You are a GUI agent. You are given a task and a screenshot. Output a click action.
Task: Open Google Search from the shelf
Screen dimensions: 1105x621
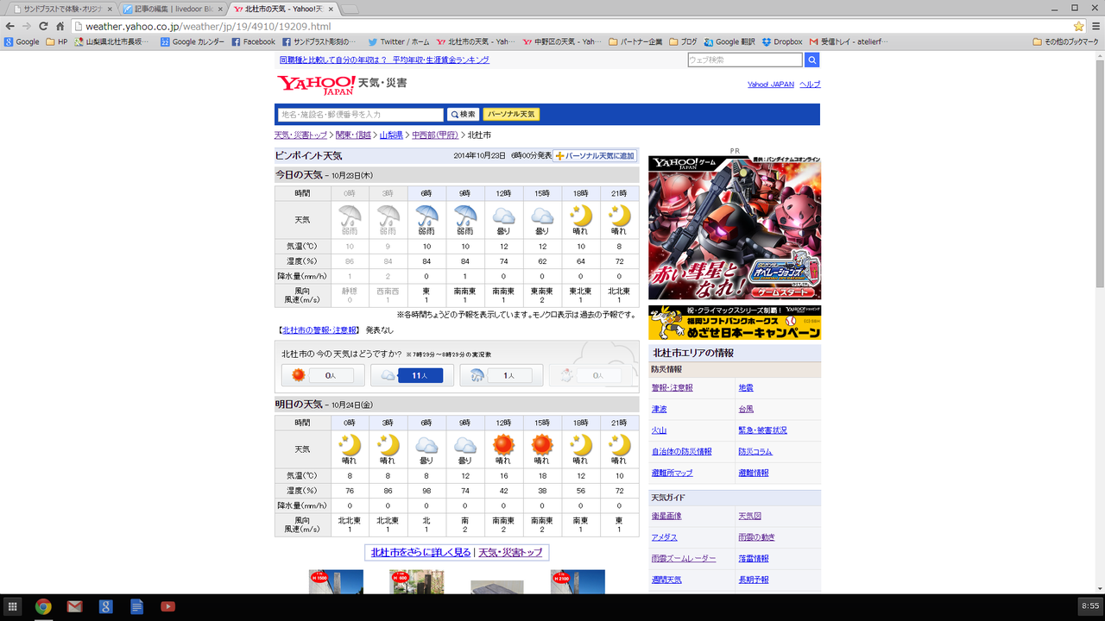click(105, 606)
